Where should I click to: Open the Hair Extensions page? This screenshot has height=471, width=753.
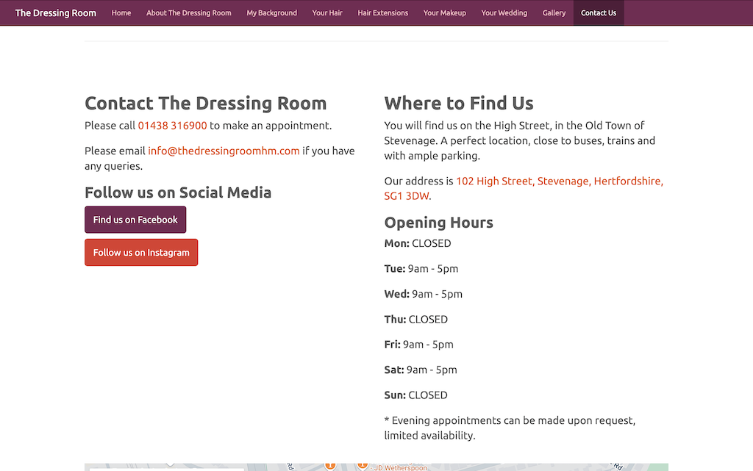(x=382, y=12)
